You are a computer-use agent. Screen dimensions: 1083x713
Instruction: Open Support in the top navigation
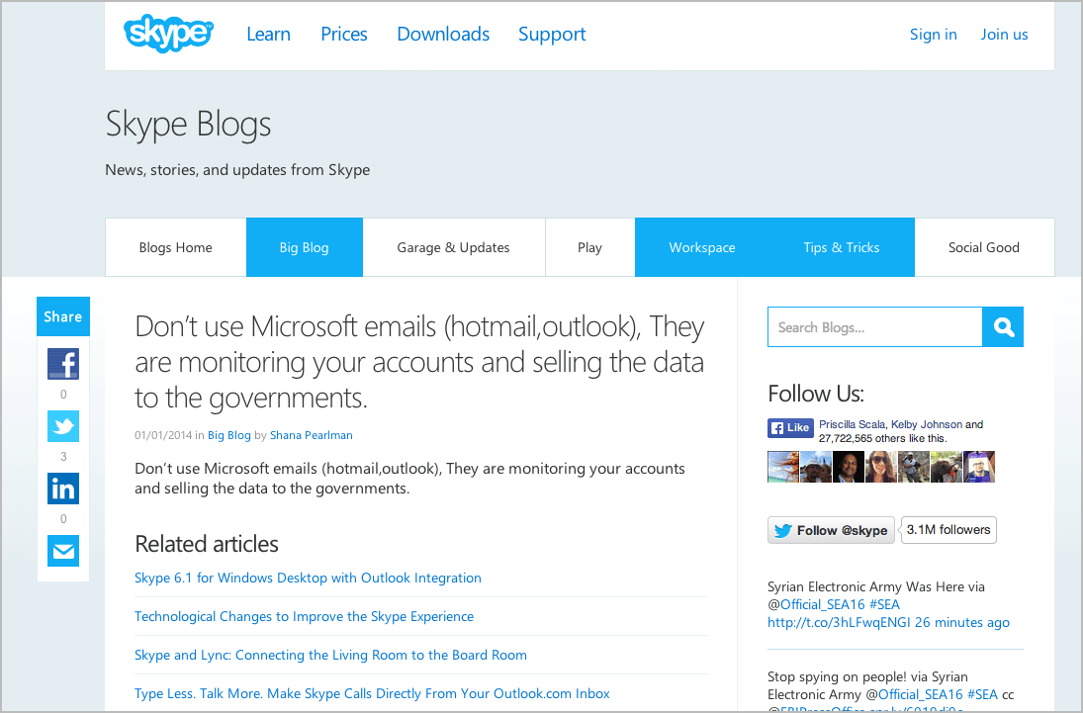(552, 34)
